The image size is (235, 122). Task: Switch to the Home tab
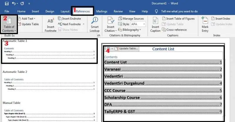21,11
